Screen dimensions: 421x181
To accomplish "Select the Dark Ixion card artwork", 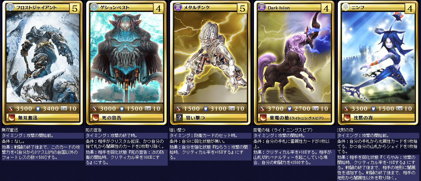I will click(x=293, y=57).
